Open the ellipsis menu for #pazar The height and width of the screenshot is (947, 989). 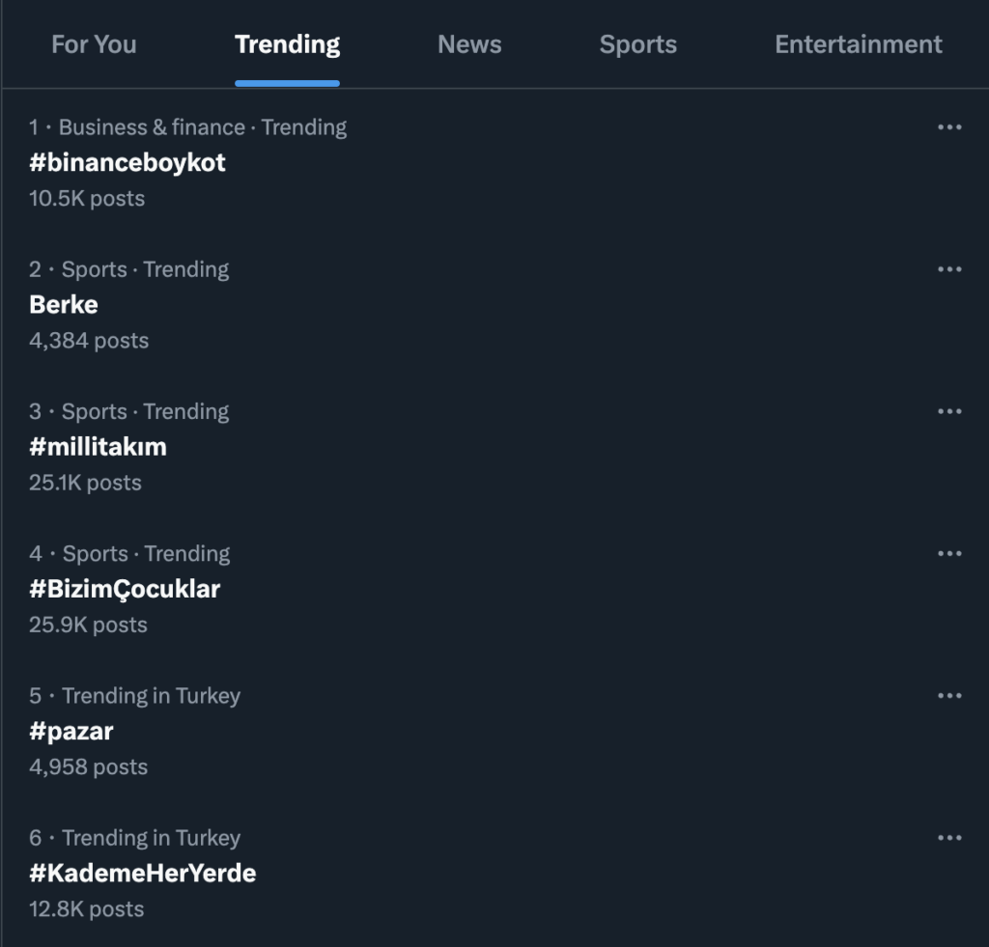(949, 695)
